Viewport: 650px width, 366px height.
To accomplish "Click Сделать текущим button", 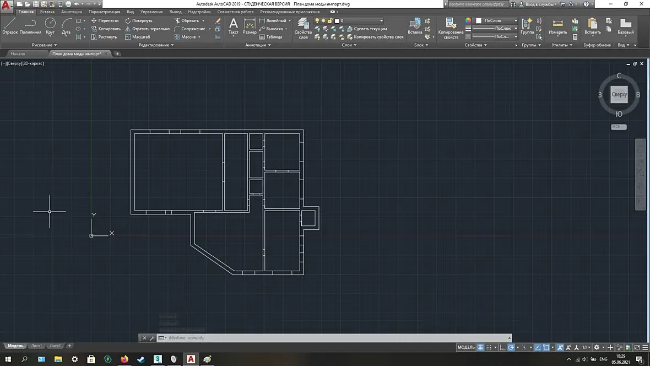I will pos(367,29).
